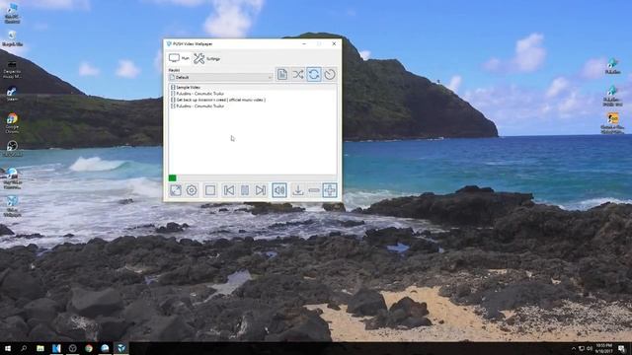The height and width of the screenshot is (355, 632).
Task: Add a video with plus button
Action: 330,190
